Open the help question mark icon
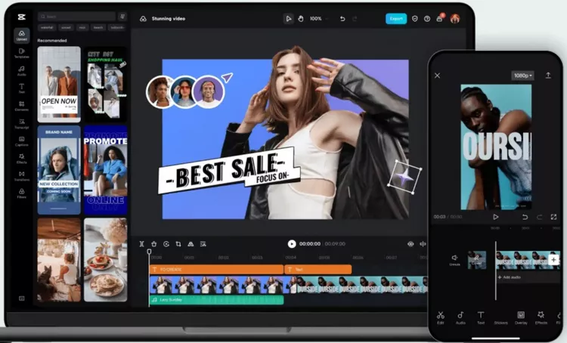Image resolution: width=567 pixels, height=343 pixels. tap(427, 18)
